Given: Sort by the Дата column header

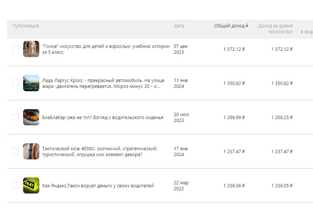Looking at the screenshot, I should [179, 26].
